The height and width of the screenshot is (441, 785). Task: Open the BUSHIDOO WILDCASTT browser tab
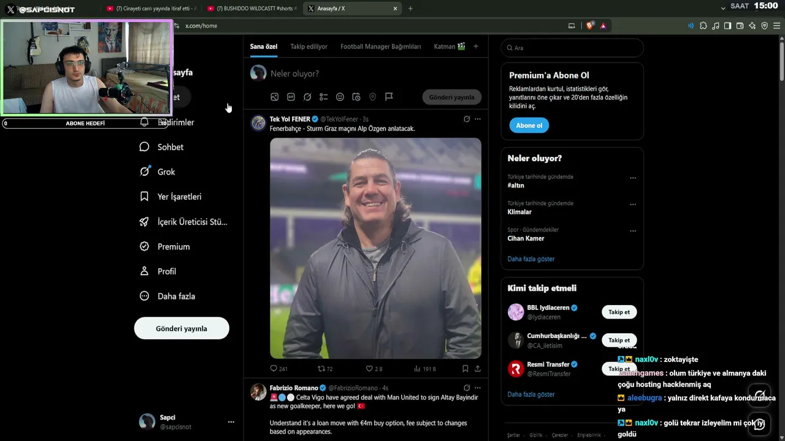click(253, 9)
